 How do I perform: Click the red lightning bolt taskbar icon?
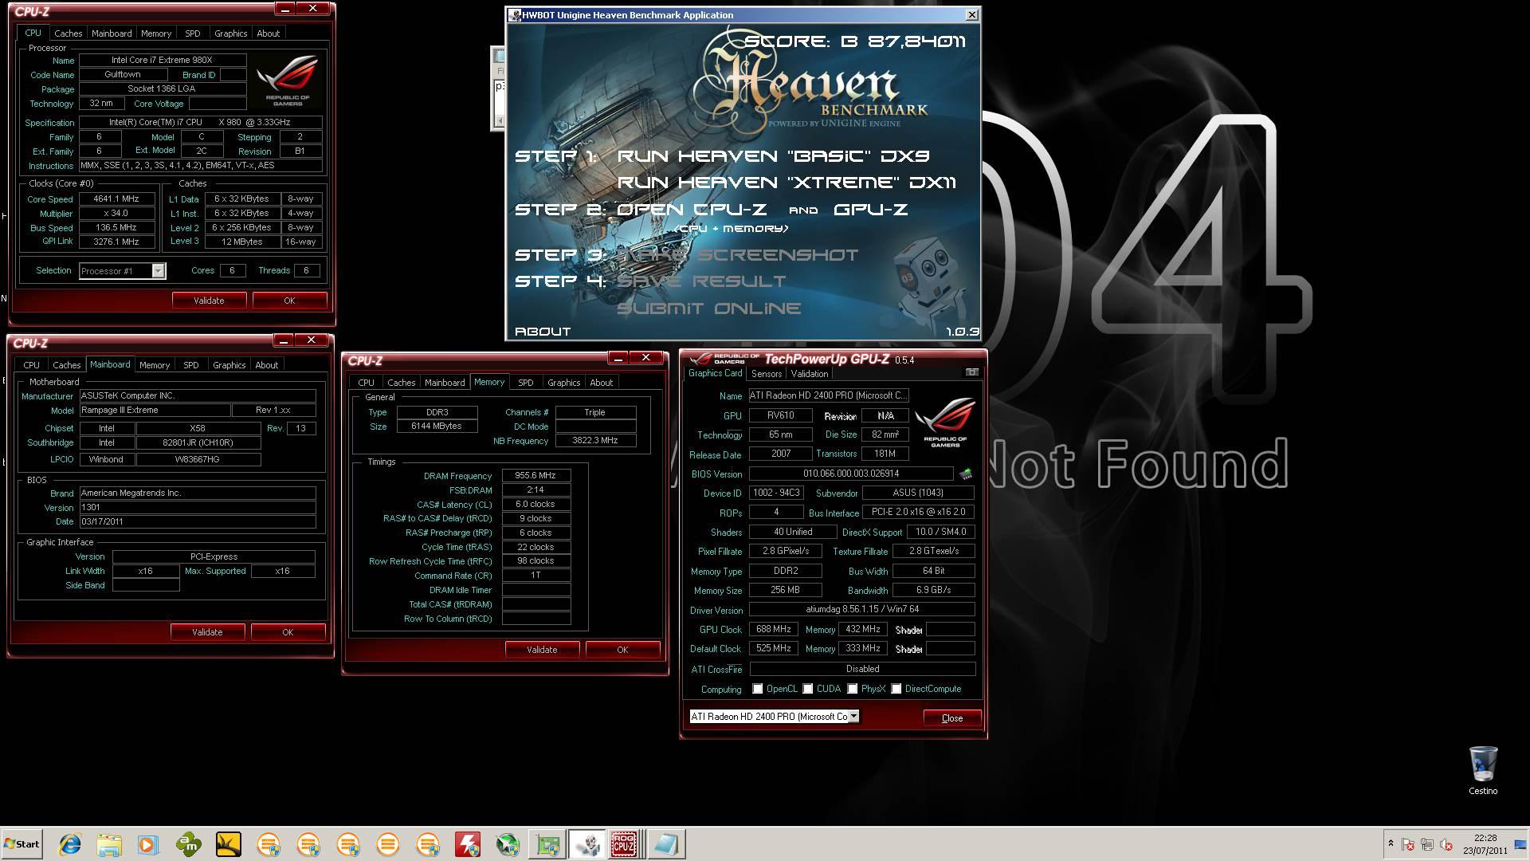pos(468,844)
